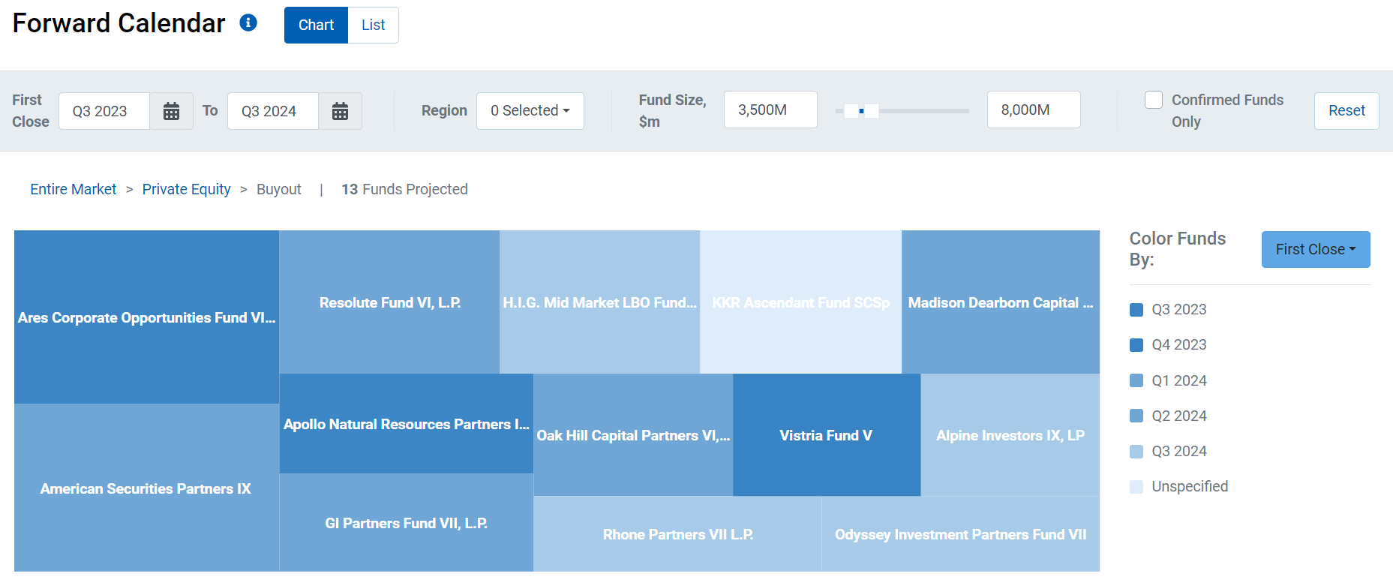Select the Vistria Fund V tile
Viewport: 1393px width, 586px height.
(826, 435)
